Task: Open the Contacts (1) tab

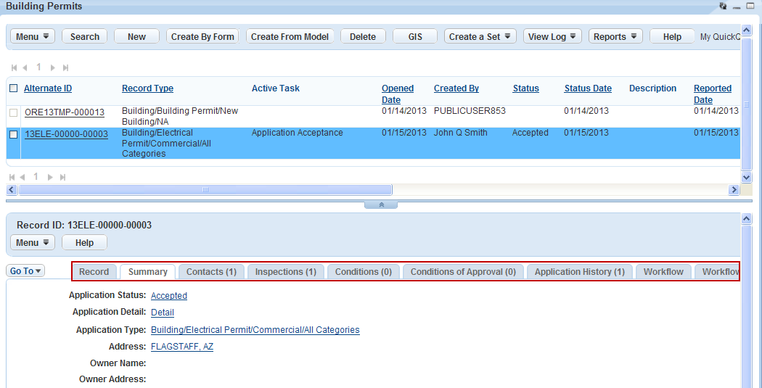Action: tap(211, 271)
